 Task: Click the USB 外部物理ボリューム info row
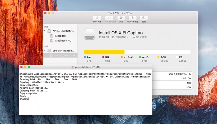172,74
